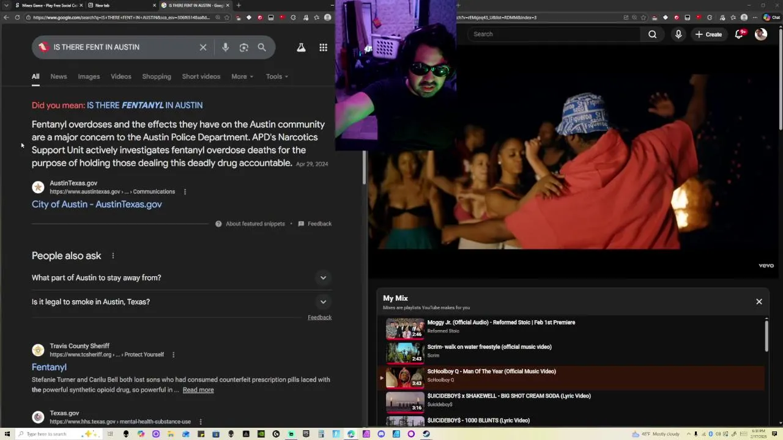783x440 pixels.
Task: Open options for the AustinTexas.gov result
Action: pyautogui.click(x=185, y=192)
